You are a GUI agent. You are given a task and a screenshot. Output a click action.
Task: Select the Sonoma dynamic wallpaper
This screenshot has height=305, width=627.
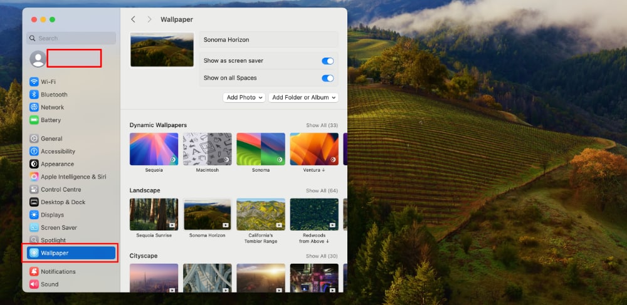(x=261, y=149)
